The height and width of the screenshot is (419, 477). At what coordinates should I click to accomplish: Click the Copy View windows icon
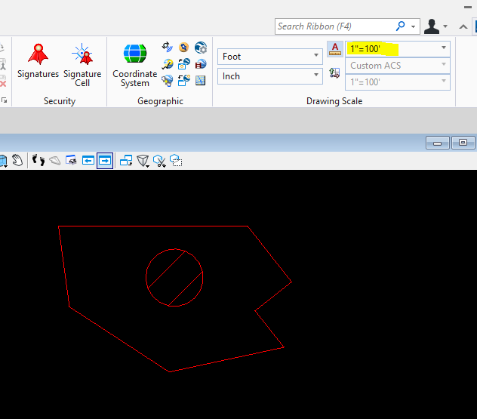pos(126,160)
